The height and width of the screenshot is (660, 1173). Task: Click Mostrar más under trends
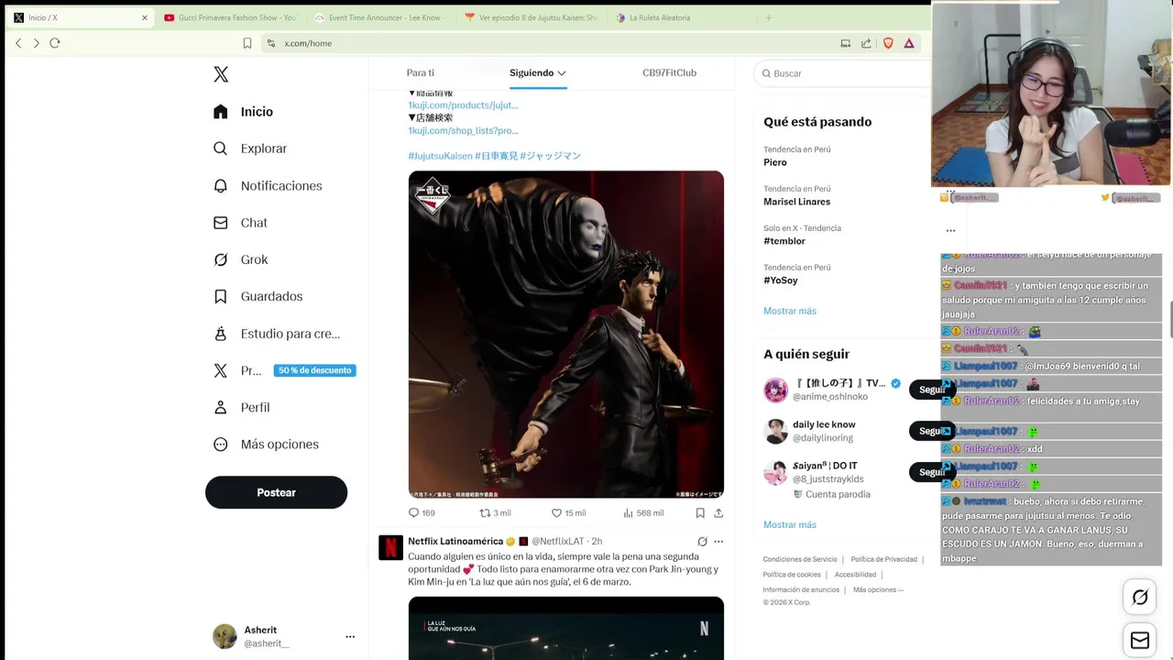[790, 311]
